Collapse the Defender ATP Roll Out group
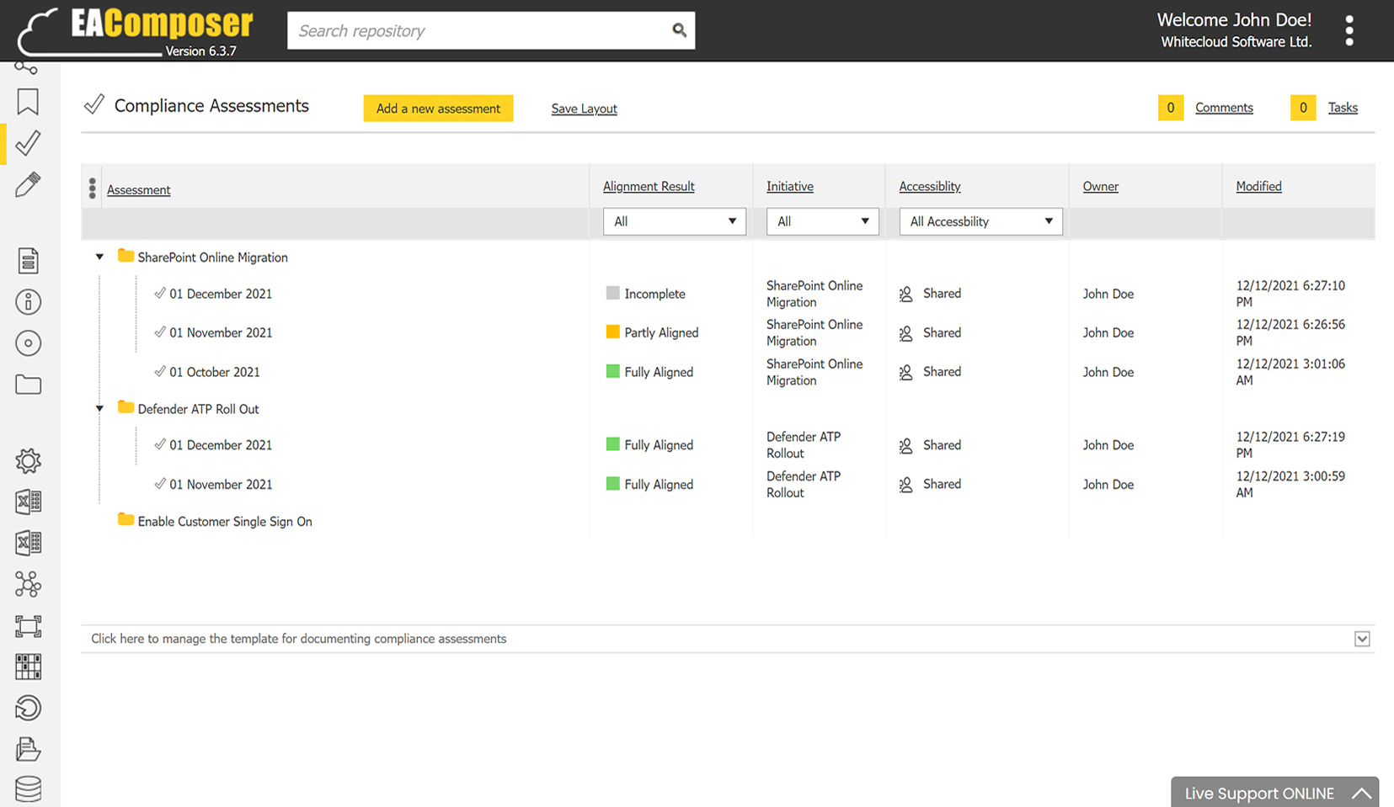Screen dimensions: 1394x807 point(99,408)
